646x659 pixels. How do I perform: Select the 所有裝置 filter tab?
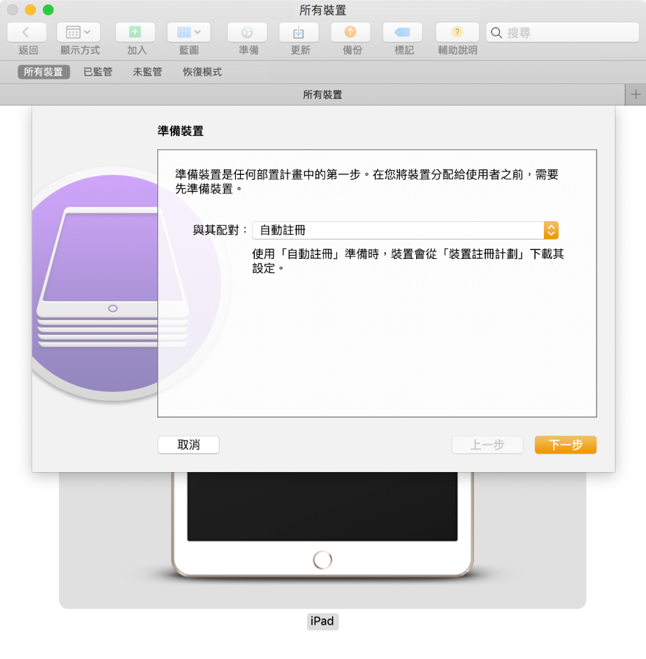44,72
